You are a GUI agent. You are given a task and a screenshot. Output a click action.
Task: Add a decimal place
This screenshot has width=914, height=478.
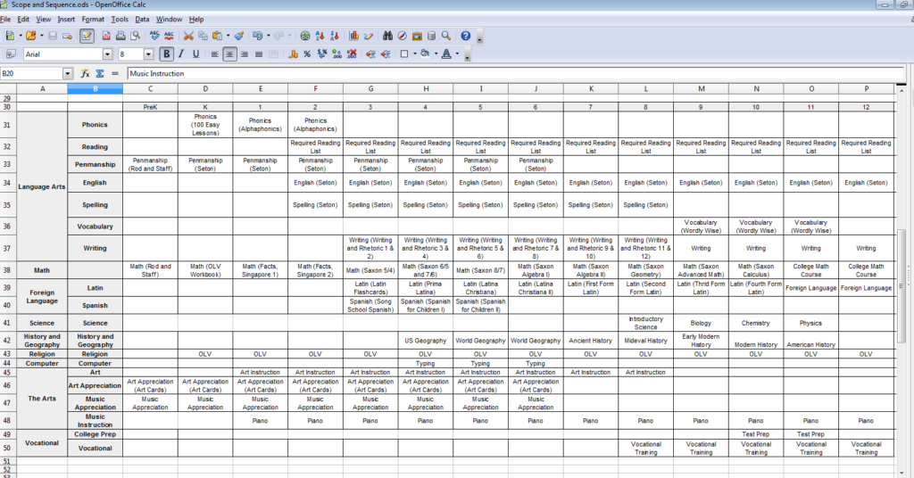[x=337, y=54]
